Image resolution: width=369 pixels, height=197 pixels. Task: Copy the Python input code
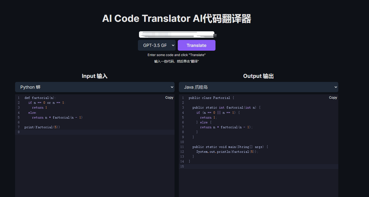click(169, 98)
